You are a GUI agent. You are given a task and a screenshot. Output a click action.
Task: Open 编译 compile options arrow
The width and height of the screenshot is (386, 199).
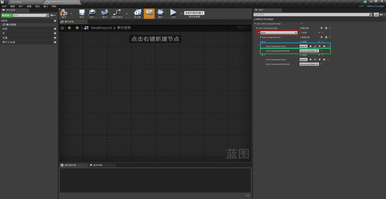pos(71,13)
